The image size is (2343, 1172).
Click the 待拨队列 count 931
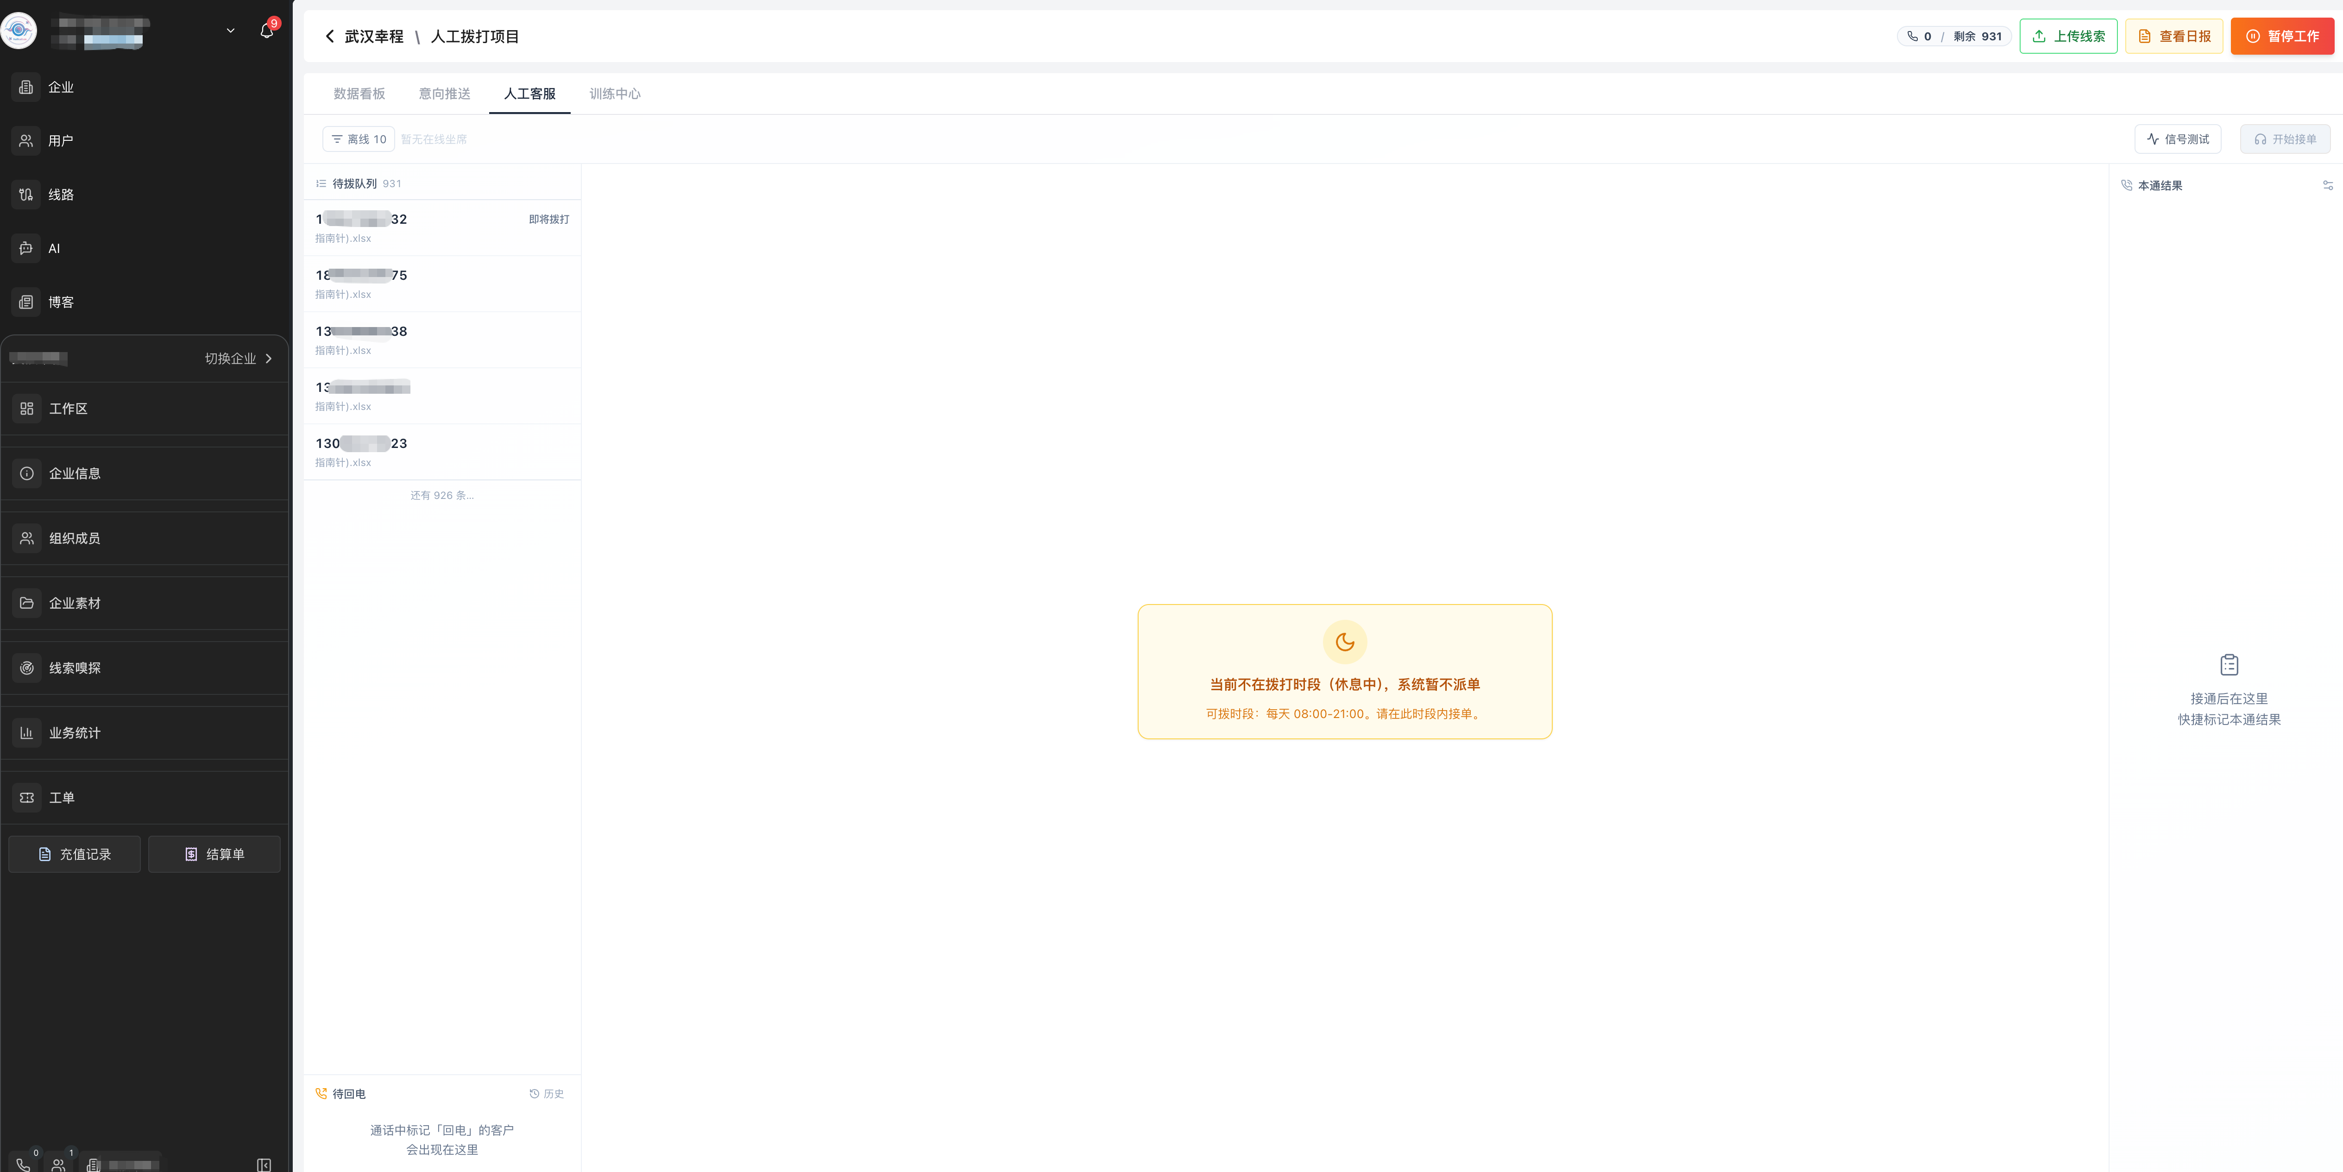(392, 183)
